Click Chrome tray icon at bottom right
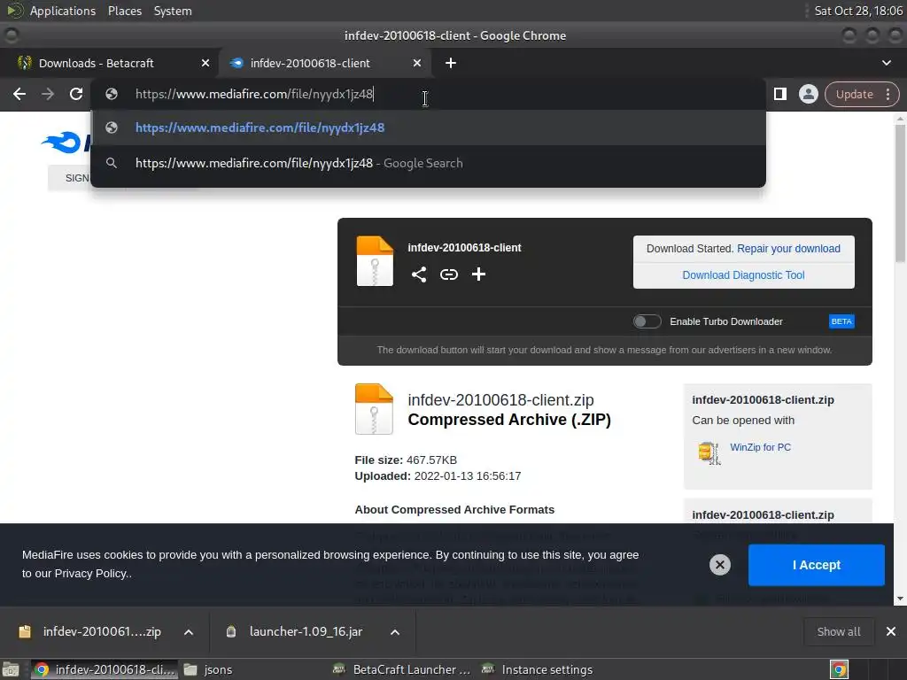 point(839,669)
